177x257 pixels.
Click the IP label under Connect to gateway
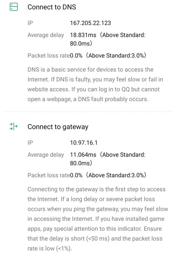[30, 143]
